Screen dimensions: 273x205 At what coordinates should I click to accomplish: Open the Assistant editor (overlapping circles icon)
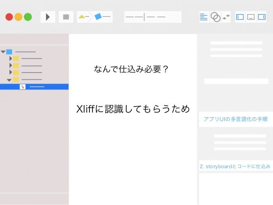pos(215,17)
